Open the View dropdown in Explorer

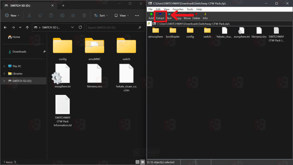[x=122, y=15]
